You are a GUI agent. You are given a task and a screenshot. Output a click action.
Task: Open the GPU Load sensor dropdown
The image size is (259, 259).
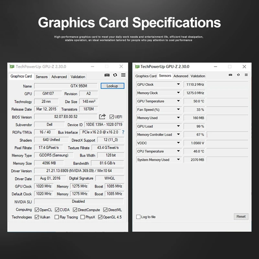tap(178, 126)
